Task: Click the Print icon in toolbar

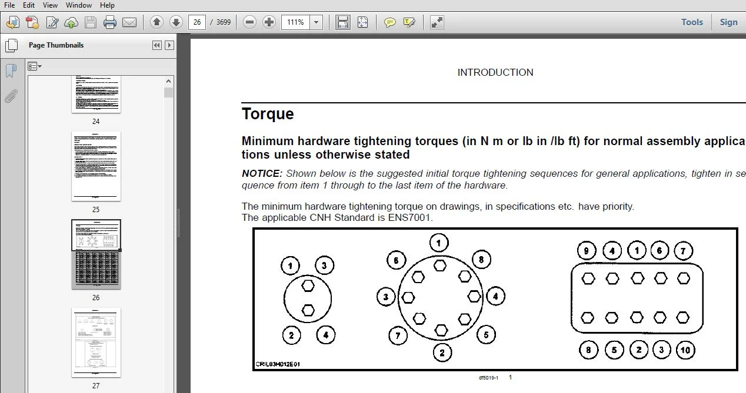Action: coord(110,22)
